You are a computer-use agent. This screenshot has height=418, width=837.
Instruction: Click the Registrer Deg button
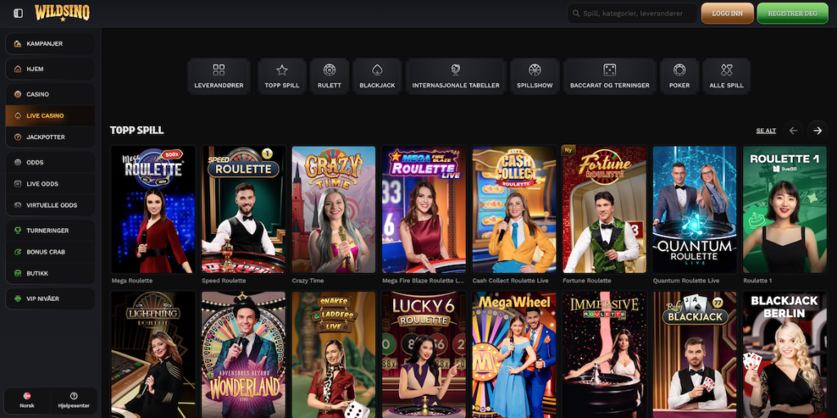(x=792, y=13)
